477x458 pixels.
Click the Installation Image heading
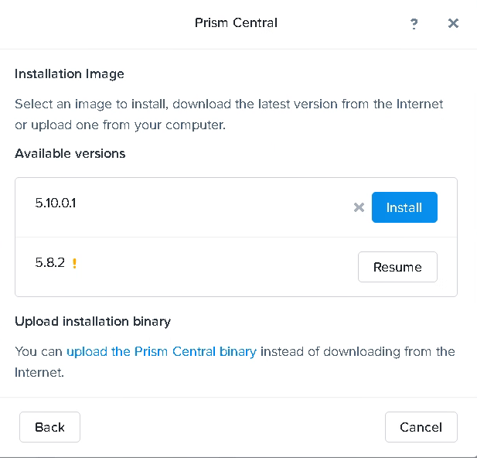tap(70, 74)
